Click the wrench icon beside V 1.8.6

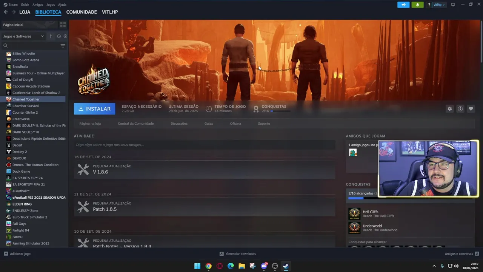83,169
